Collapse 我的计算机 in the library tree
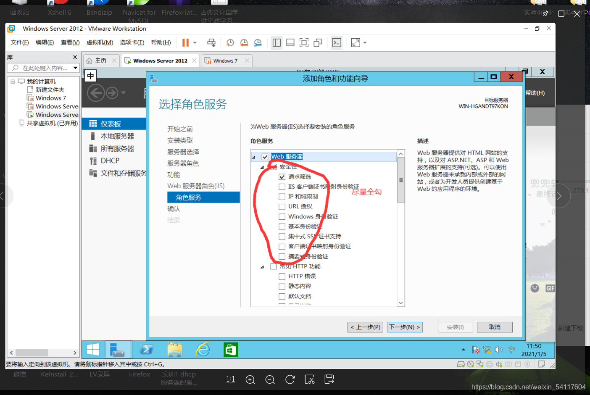590x395 pixels. 13,82
